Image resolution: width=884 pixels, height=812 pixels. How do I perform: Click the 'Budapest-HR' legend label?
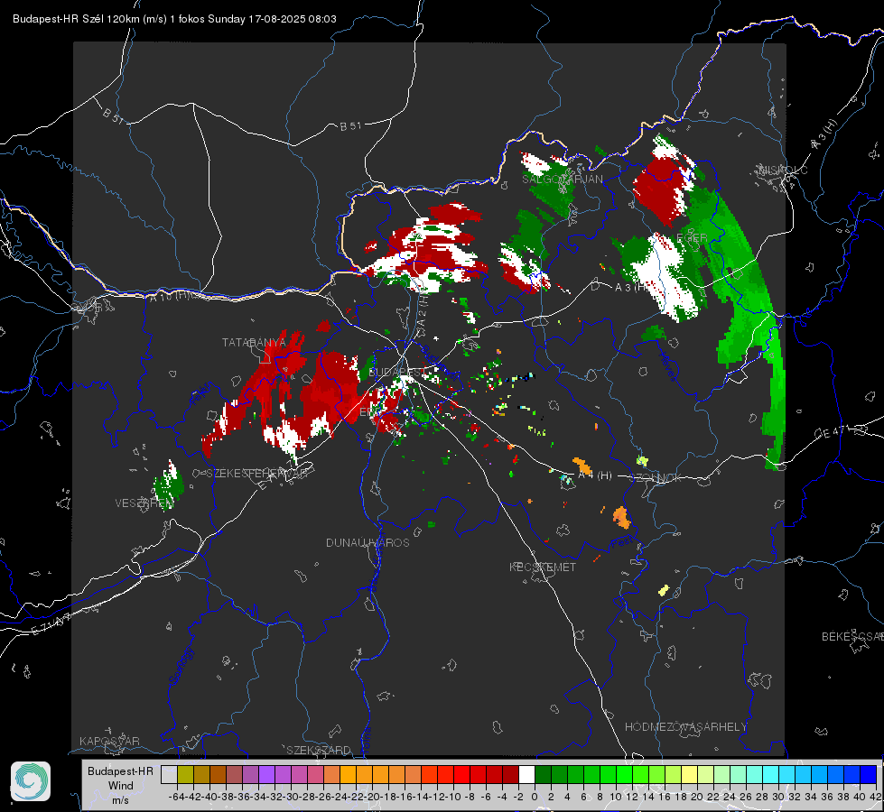tap(120, 770)
